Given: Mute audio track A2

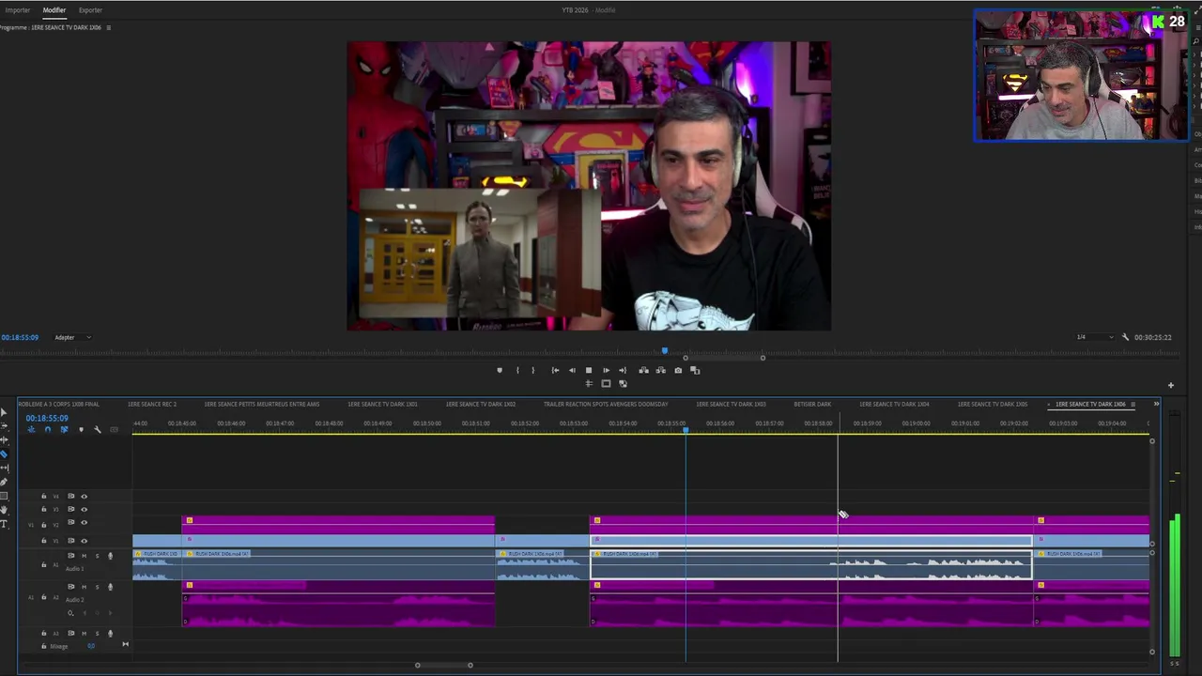Looking at the screenshot, I should (84, 587).
